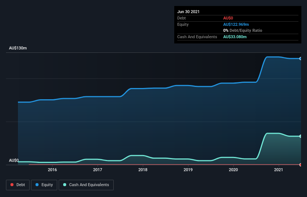This screenshot has width=307, height=197.
Task: Click the 2017 x-axis label
Action: click(98, 170)
